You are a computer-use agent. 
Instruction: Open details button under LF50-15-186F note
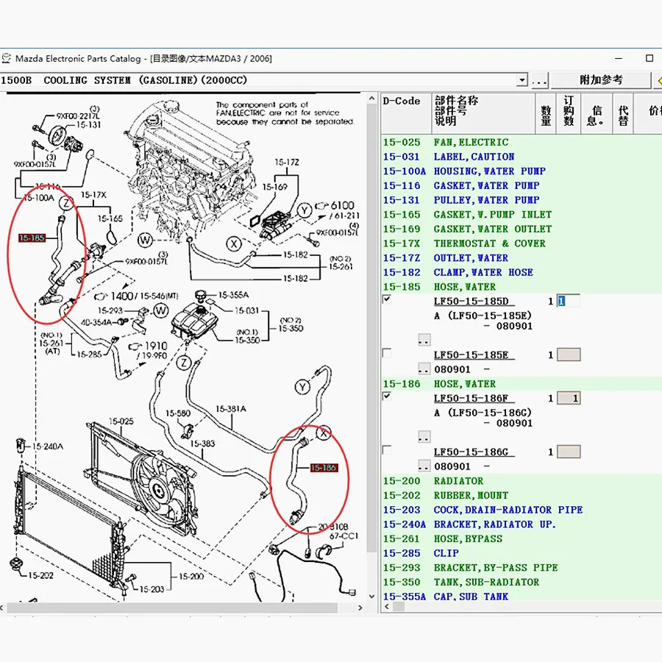(424, 436)
